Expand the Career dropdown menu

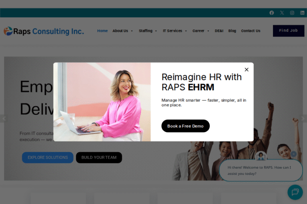point(201,31)
